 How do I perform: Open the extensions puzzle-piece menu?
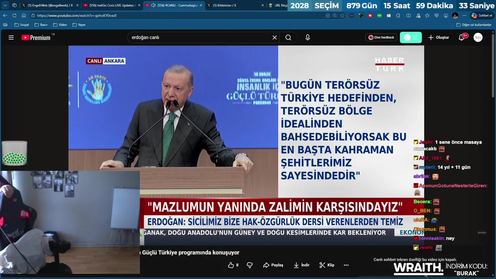(398, 15)
